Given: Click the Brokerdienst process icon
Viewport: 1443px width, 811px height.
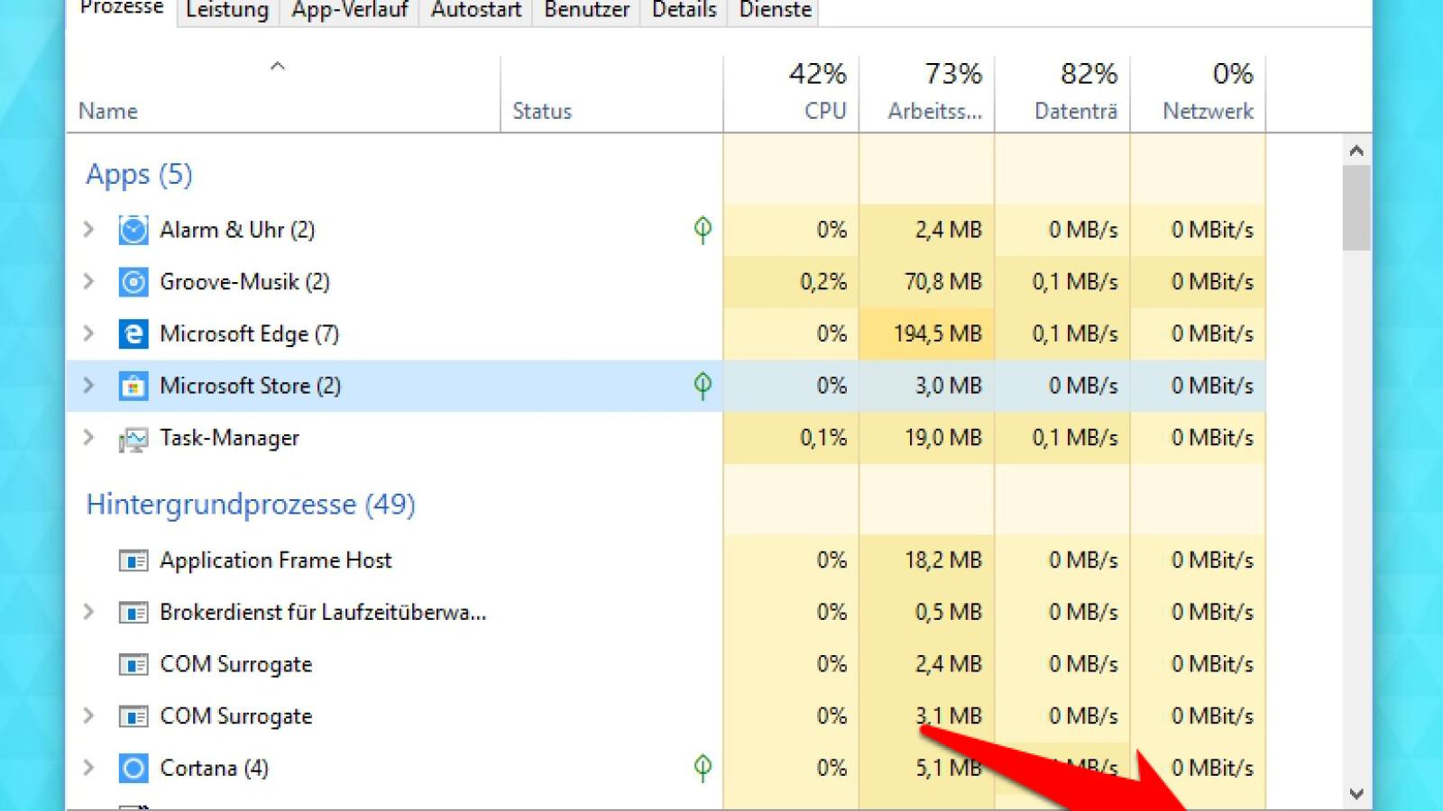Looking at the screenshot, I should (x=133, y=613).
